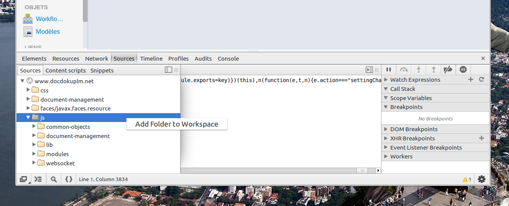Open the search magnifier icon
509x206 pixels.
54,179
